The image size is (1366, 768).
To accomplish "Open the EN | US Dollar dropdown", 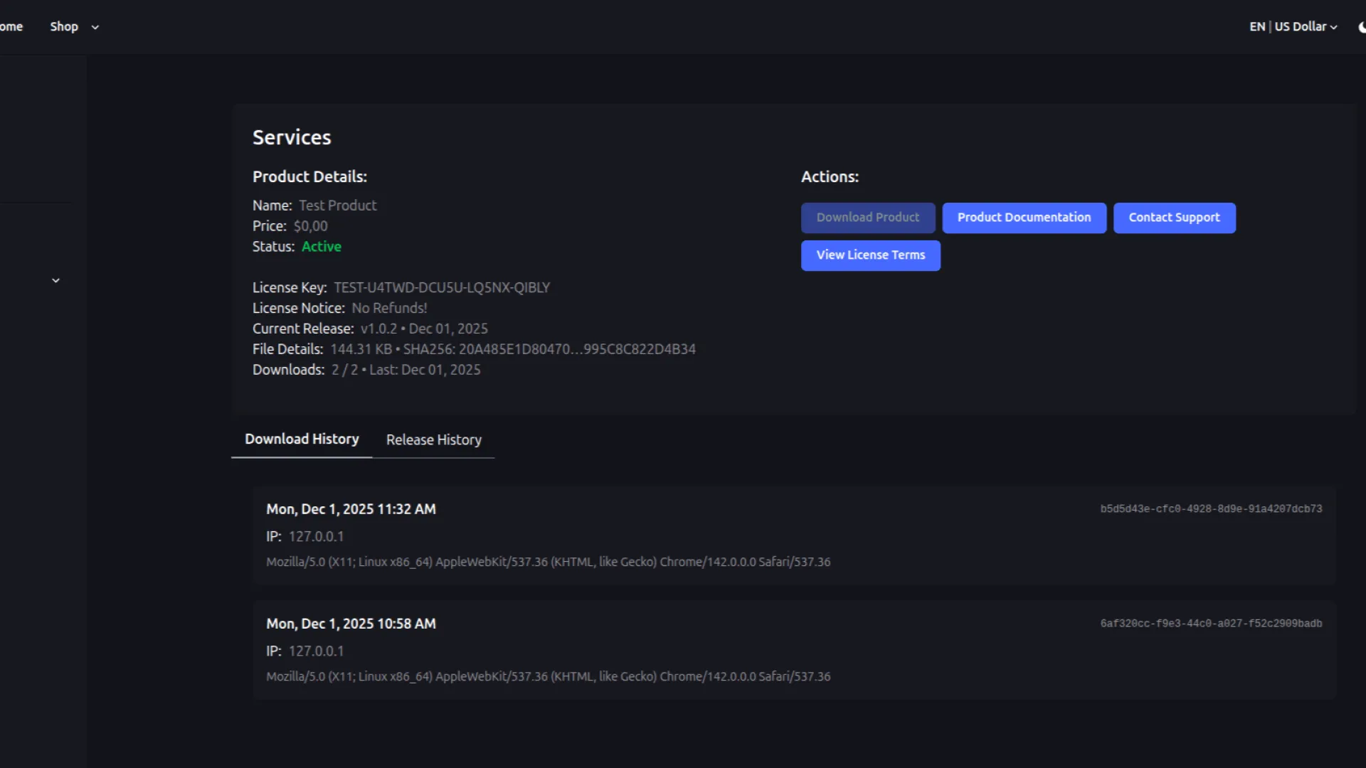I will 1293,27.
